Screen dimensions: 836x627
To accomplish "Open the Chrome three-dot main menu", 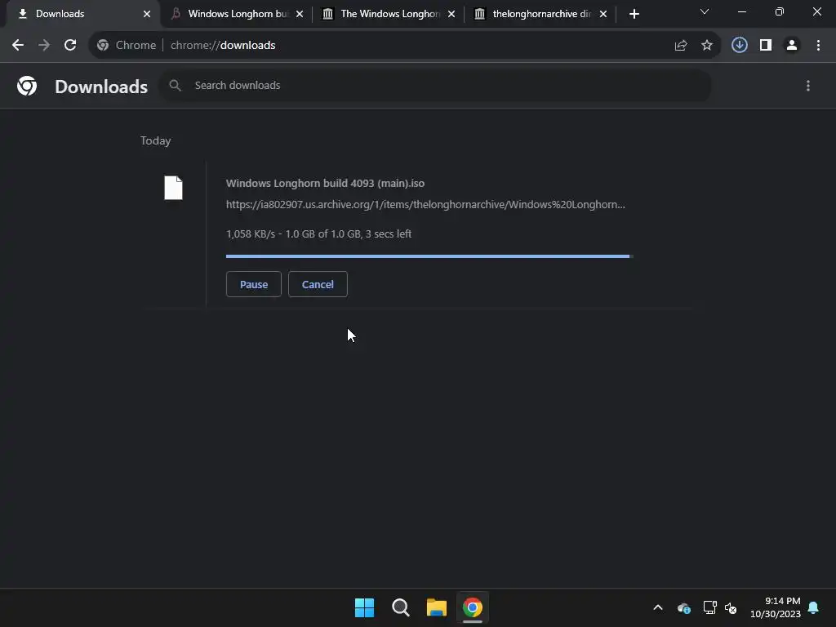I will click(818, 46).
